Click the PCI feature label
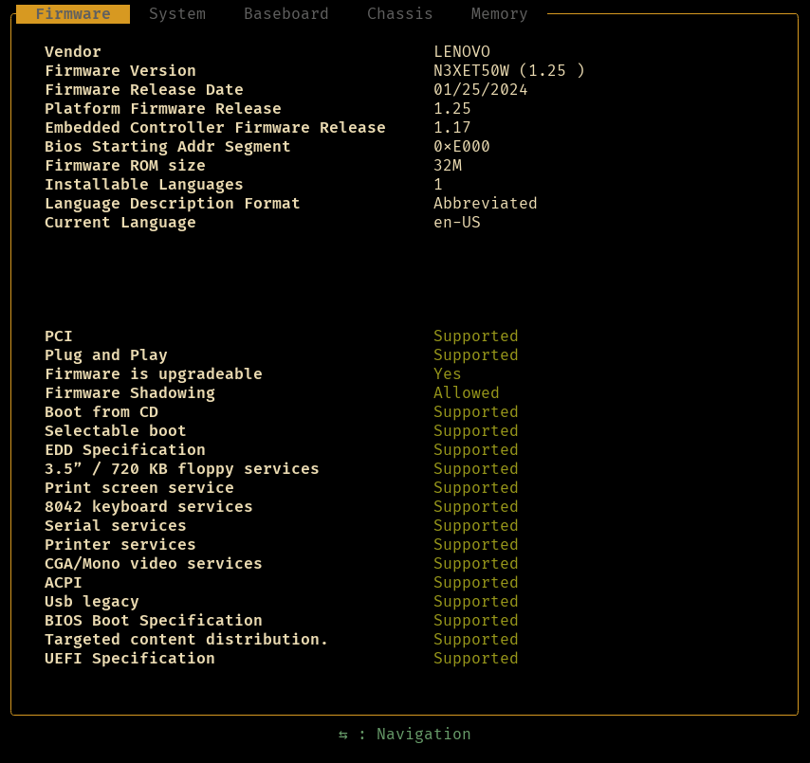Screen dimensions: 810x763 59,336
